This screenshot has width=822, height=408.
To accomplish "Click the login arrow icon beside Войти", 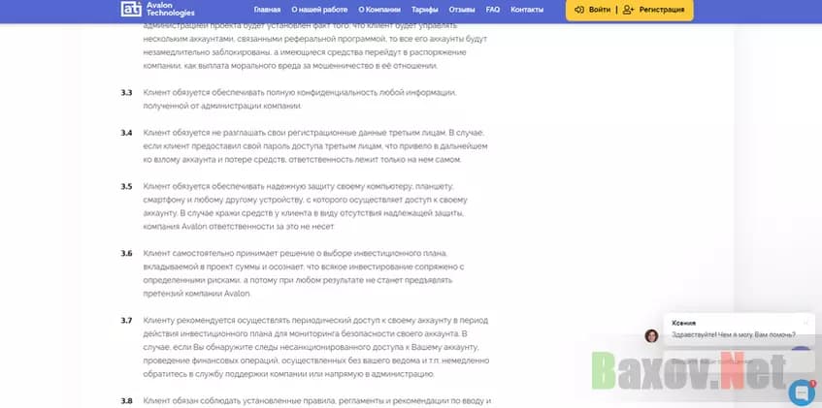I will click(579, 10).
